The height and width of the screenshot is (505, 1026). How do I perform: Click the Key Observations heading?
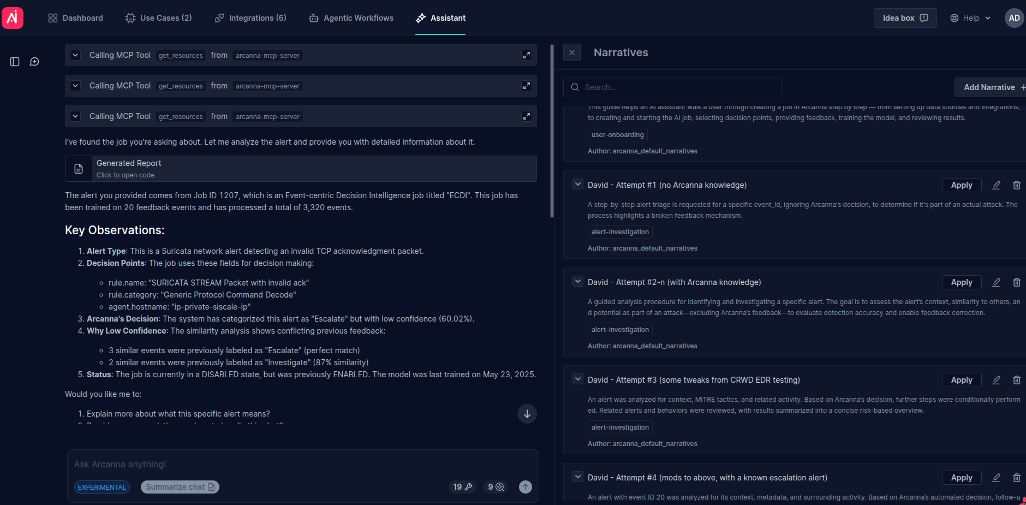pyautogui.click(x=115, y=230)
